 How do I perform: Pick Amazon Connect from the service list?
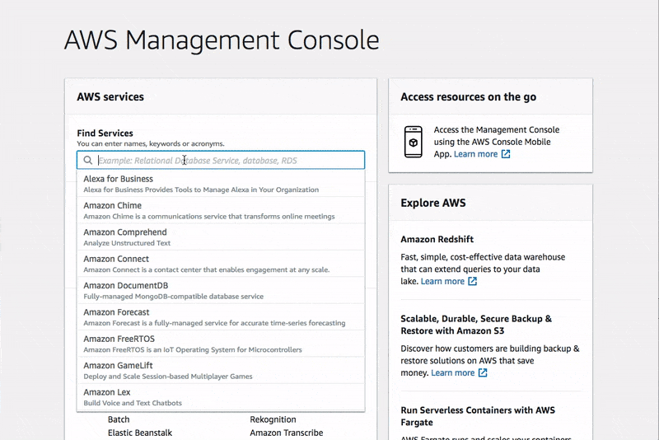click(221, 264)
